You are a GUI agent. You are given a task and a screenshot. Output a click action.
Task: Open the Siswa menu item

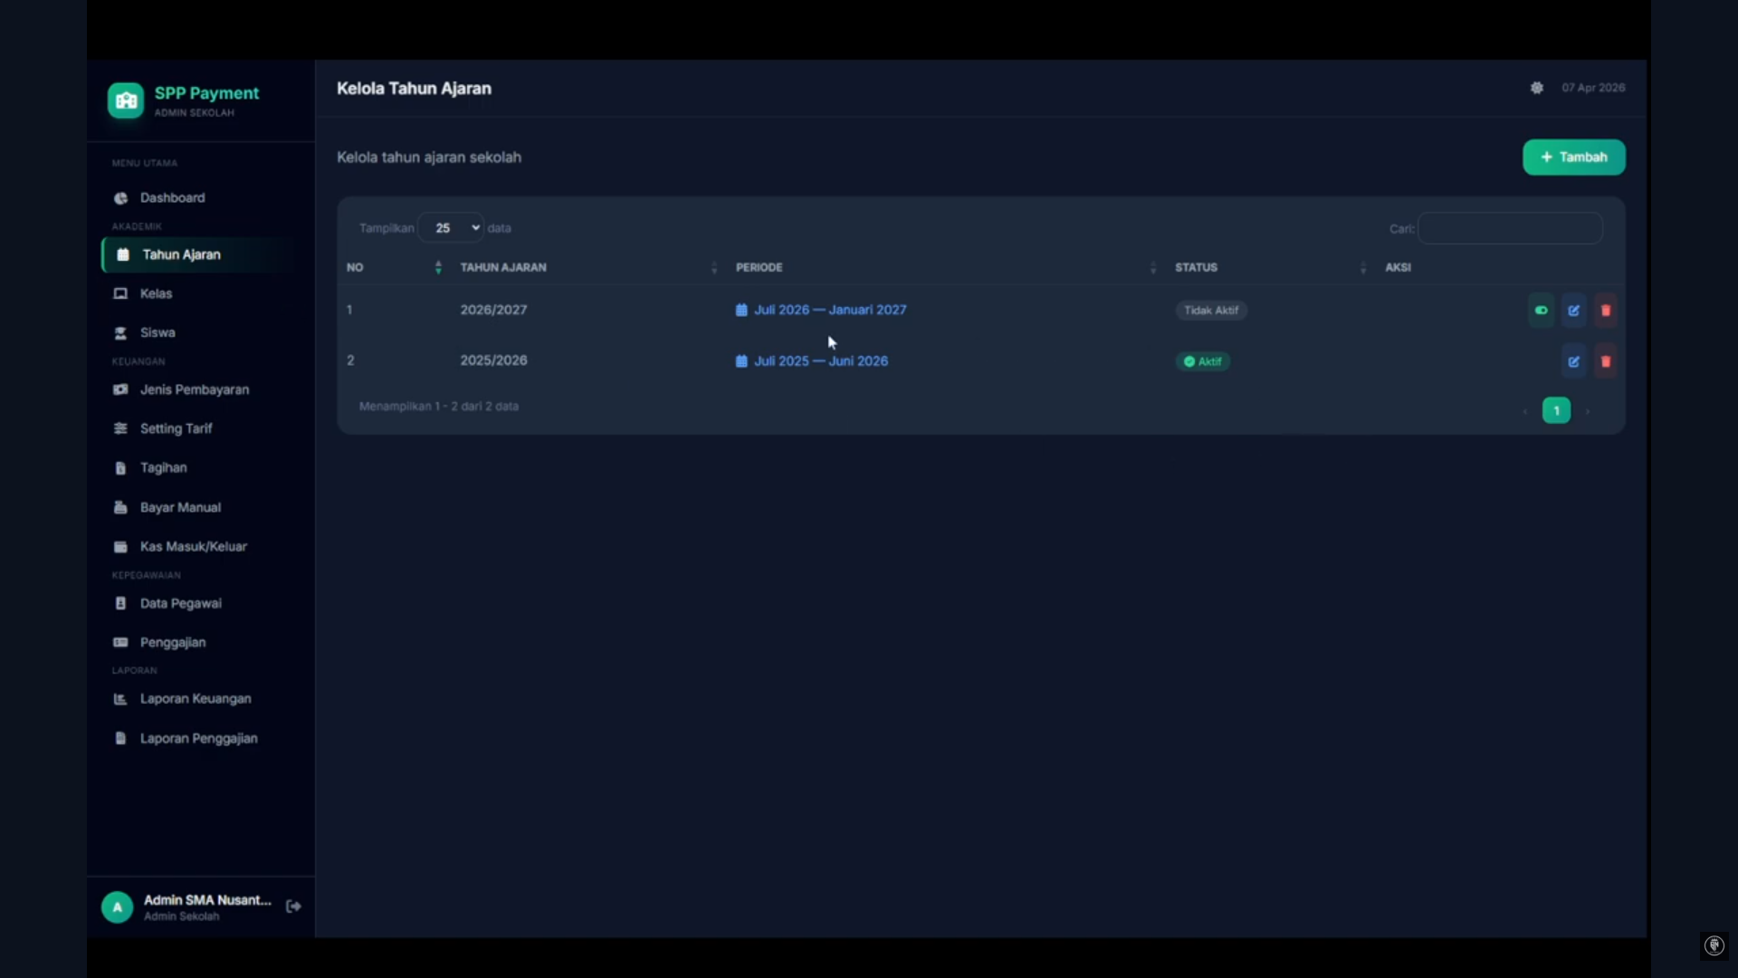(x=158, y=333)
